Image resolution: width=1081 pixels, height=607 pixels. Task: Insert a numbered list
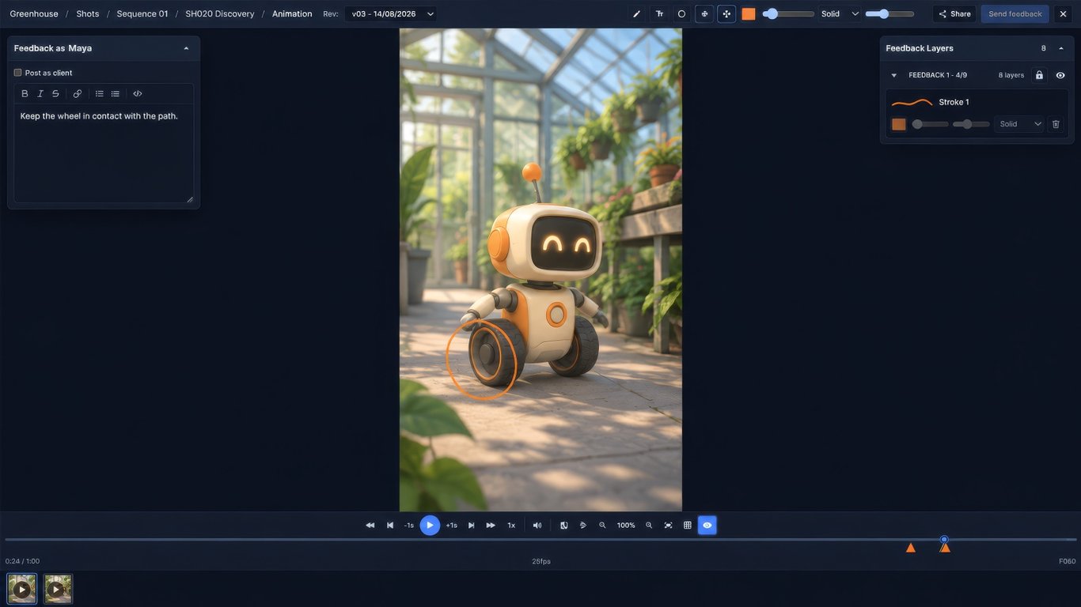pyautogui.click(x=99, y=93)
